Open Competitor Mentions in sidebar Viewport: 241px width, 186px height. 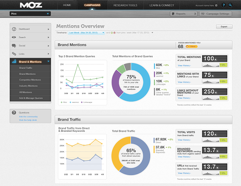coord(31,80)
